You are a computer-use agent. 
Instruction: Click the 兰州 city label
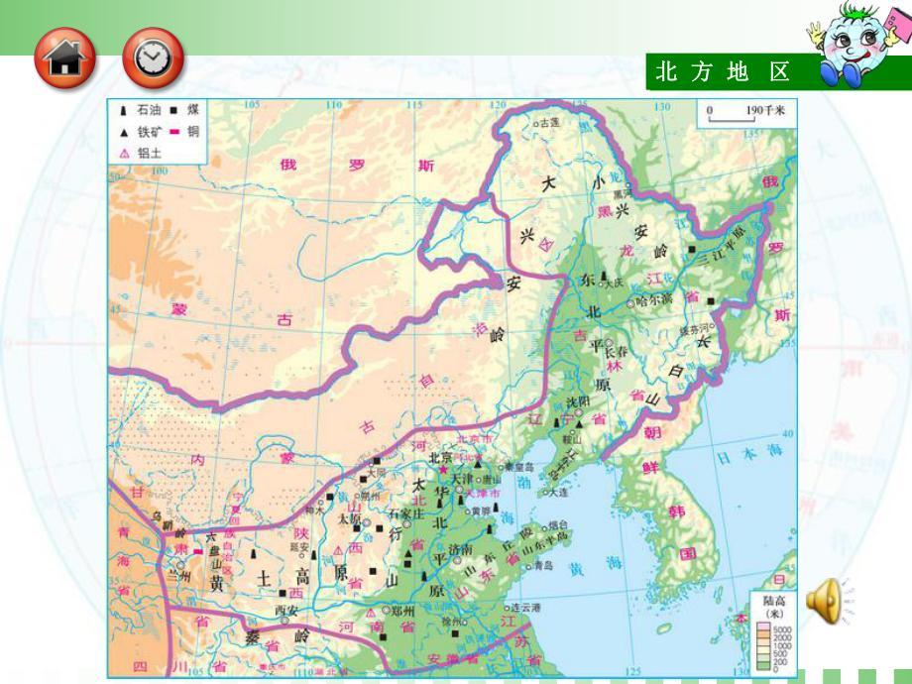179,576
